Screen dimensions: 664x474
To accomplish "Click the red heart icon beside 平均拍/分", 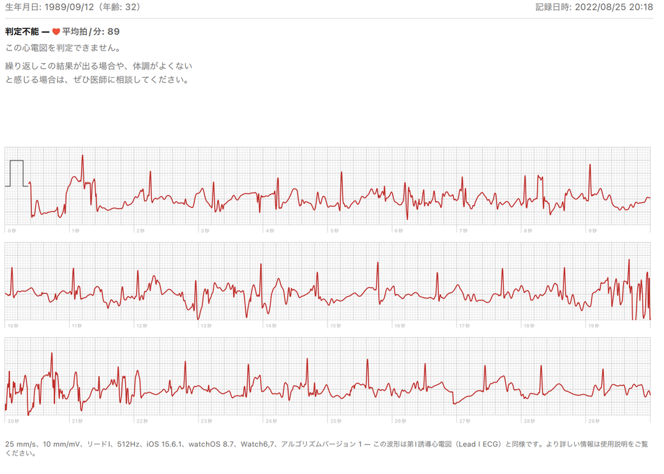I will (56, 32).
